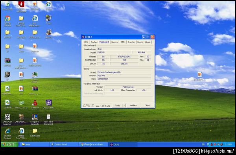Switch to the Caches tab

pyautogui.click(x=94, y=42)
